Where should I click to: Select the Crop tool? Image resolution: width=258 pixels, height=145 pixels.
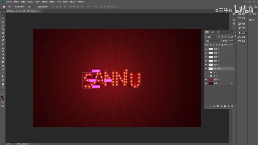click(3, 29)
